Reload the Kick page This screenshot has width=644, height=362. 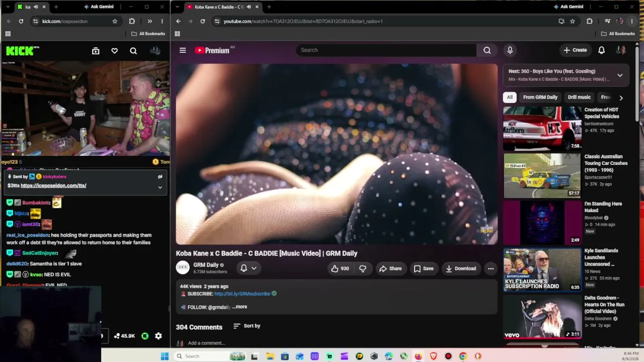pos(21,21)
